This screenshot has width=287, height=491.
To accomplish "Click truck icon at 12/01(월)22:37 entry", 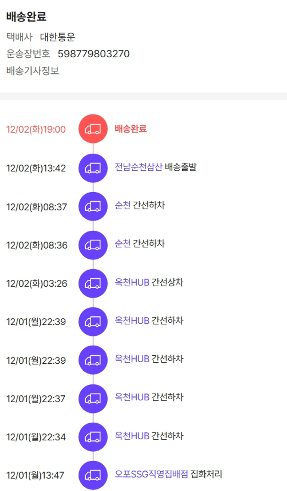I will [93, 399].
